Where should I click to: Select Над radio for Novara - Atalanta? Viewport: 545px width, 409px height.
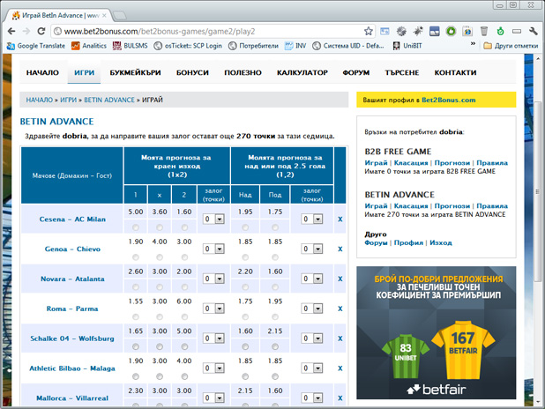(x=245, y=287)
